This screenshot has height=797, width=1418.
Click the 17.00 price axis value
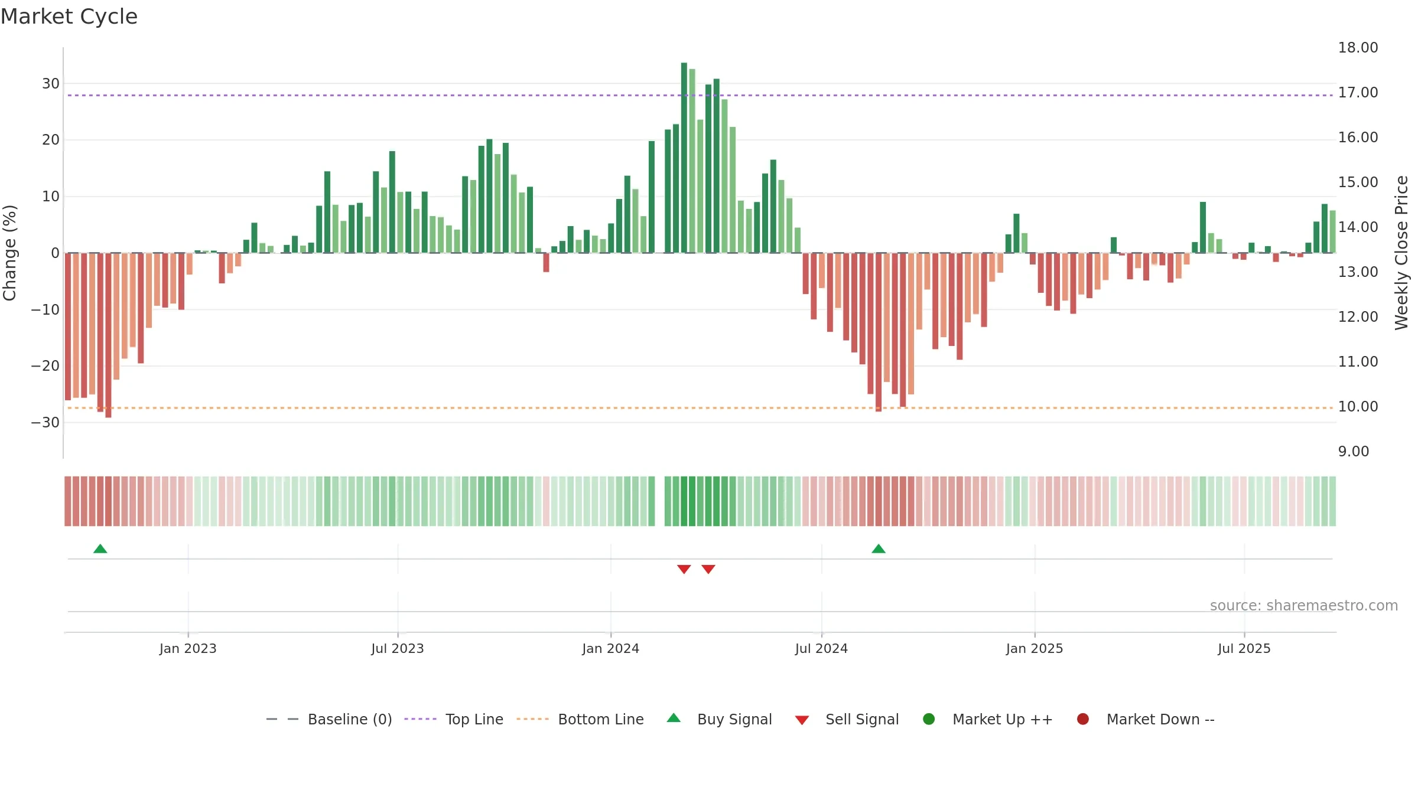pyautogui.click(x=1358, y=93)
